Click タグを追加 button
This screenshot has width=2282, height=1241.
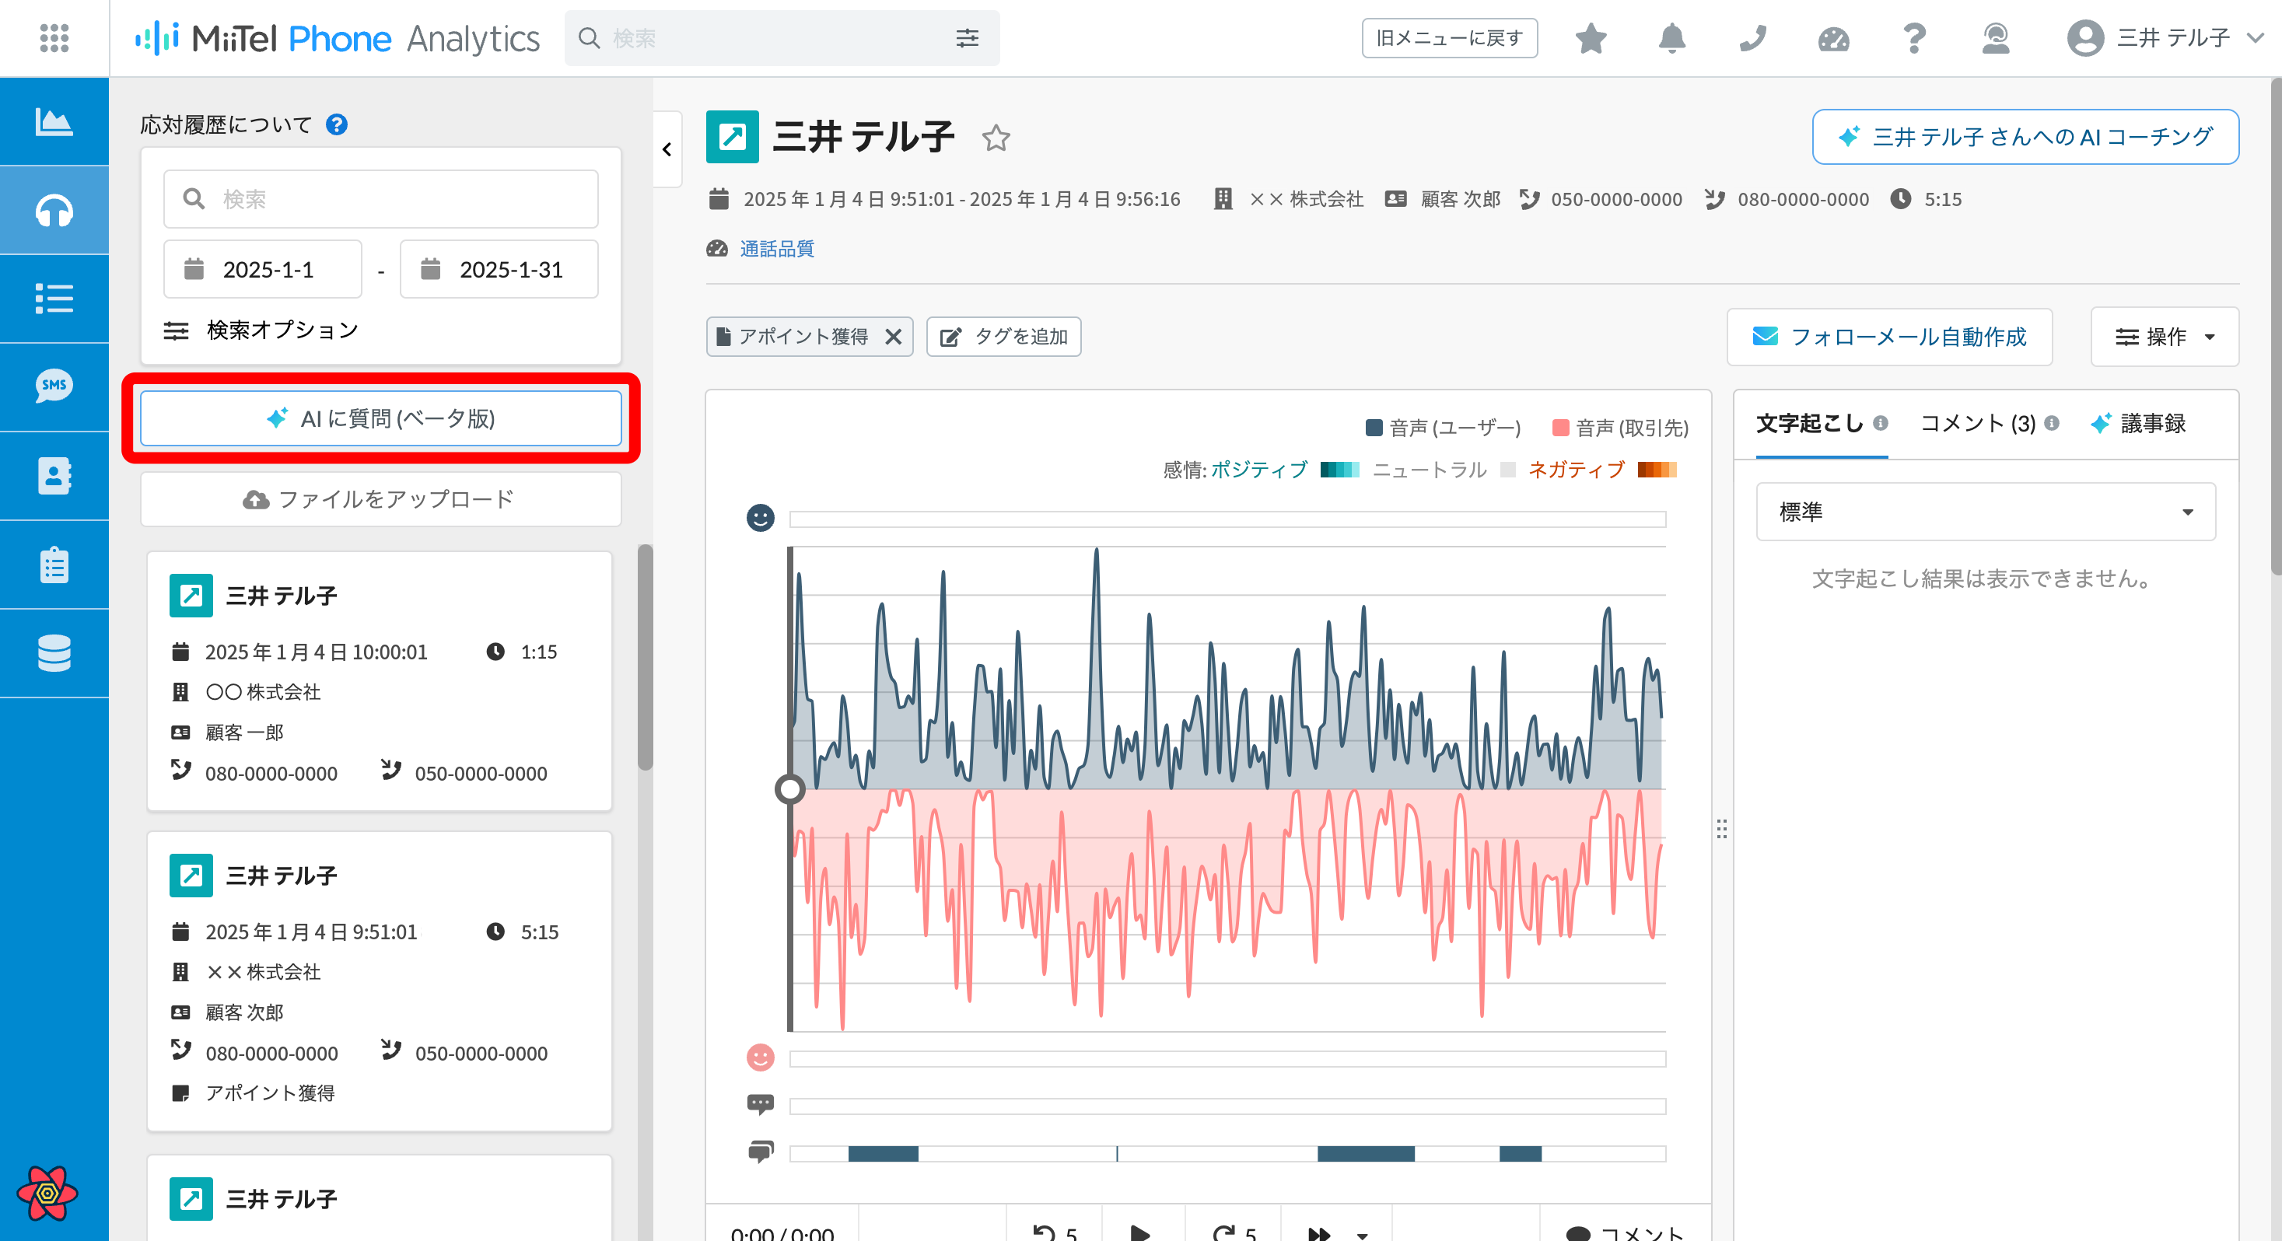point(1003,337)
